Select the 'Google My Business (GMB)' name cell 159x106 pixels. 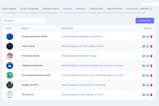tap(34, 36)
